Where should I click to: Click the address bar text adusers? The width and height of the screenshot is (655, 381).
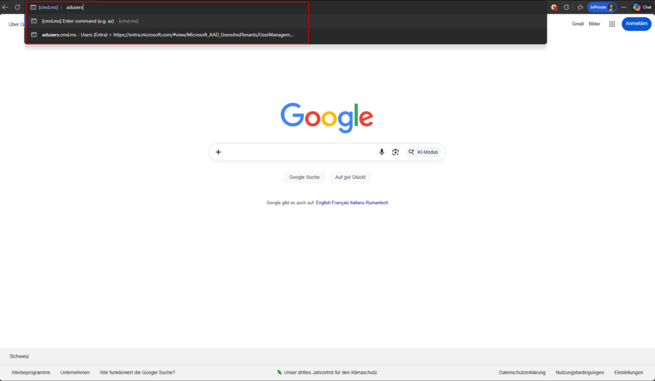tap(75, 7)
